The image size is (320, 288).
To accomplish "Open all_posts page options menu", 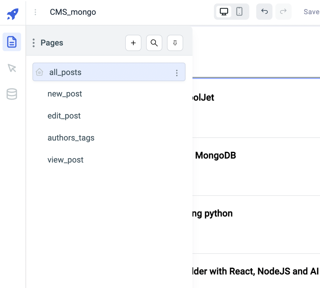I will point(177,73).
